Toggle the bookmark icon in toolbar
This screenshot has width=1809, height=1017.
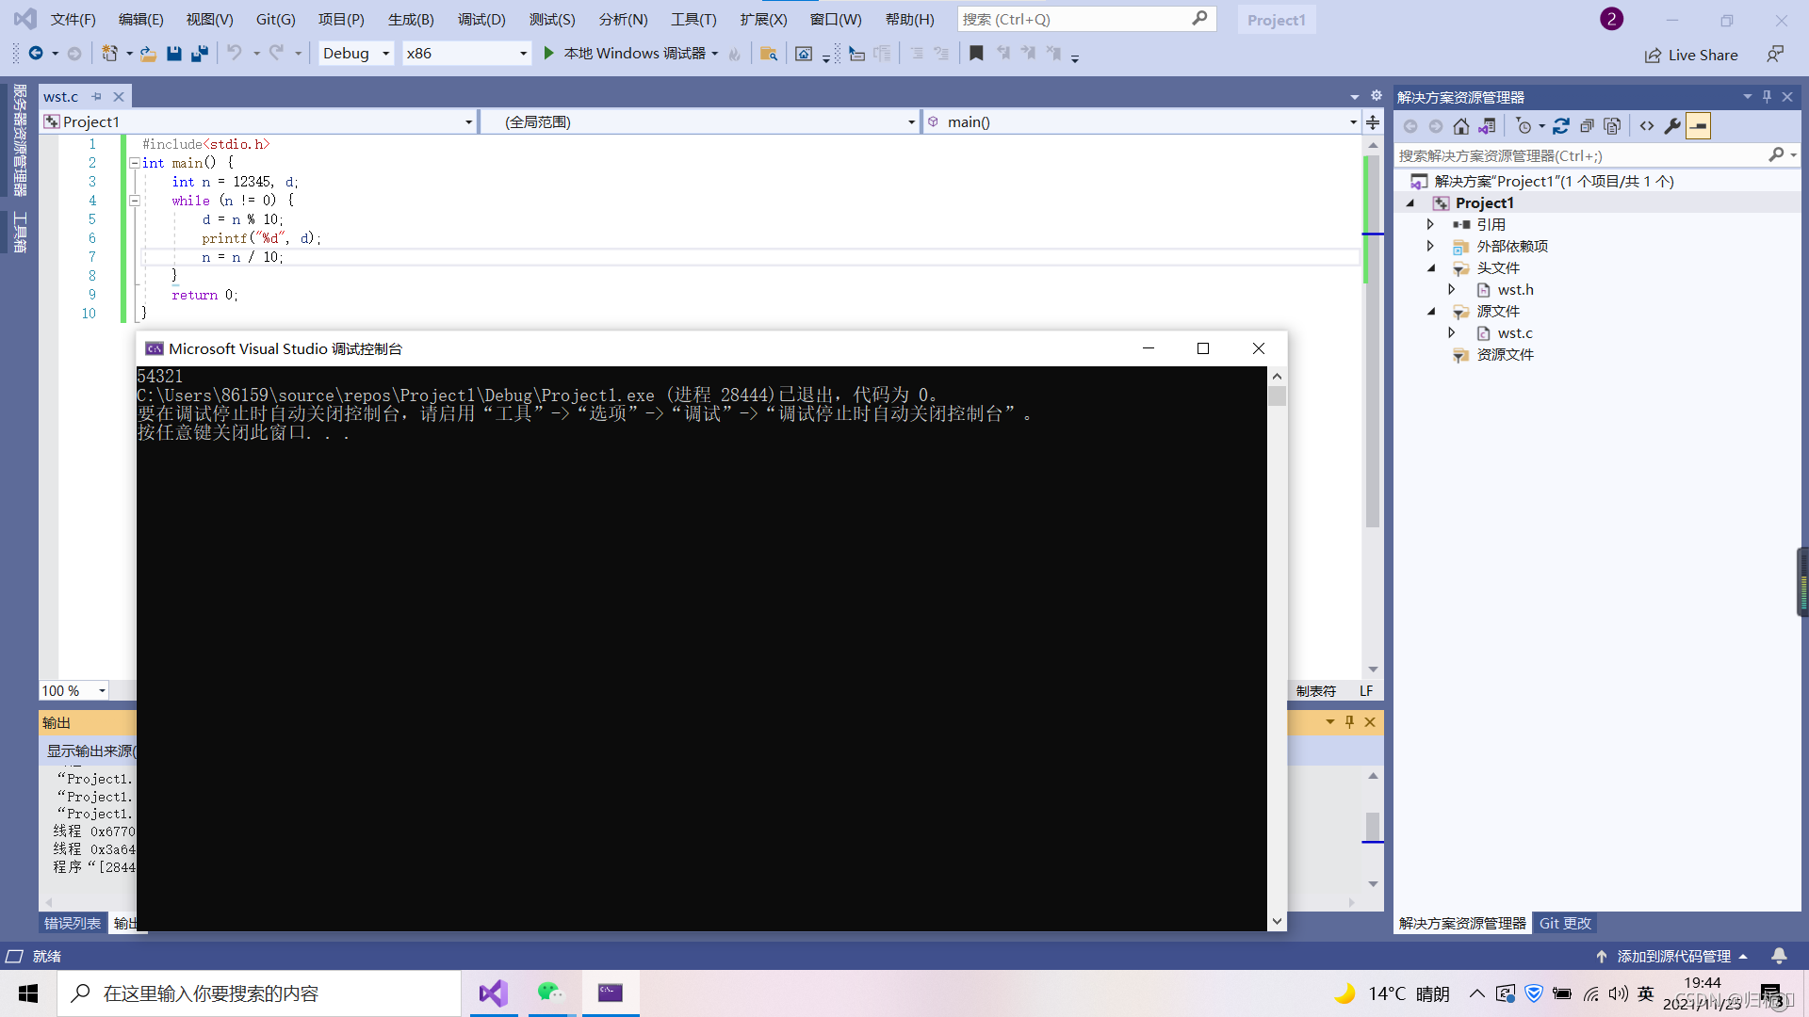pyautogui.click(x=976, y=54)
